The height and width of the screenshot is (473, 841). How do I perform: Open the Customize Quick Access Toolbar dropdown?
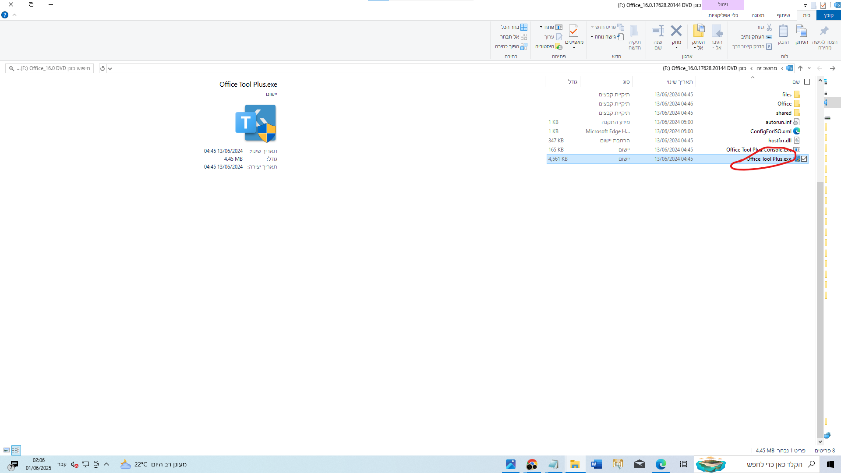pyautogui.click(x=805, y=6)
